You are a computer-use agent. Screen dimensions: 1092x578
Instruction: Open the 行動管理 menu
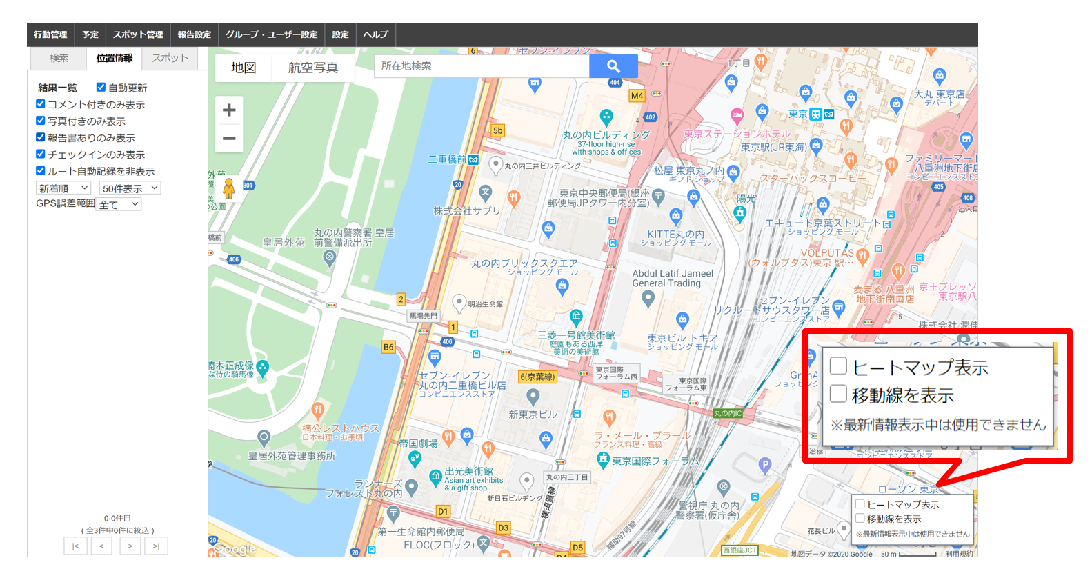[x=50, y=34]
